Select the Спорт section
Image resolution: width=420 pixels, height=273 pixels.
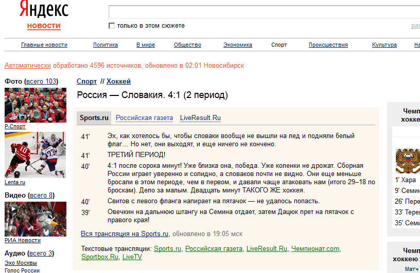click(279, 45)
